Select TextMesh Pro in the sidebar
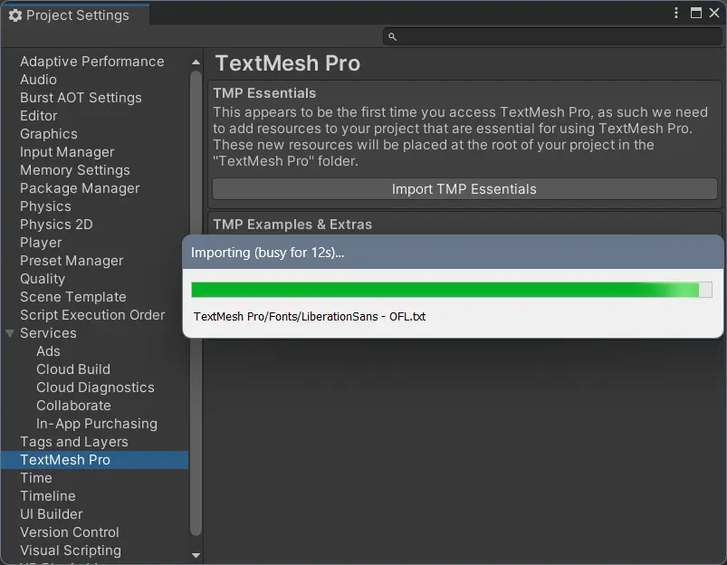This screenshot has height=565, width=727. (x=94, y=459)
